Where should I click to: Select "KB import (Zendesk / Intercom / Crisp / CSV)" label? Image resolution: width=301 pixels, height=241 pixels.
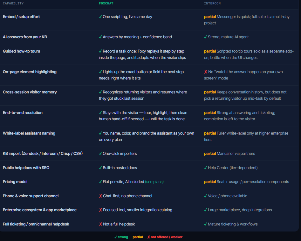pos(43,153)
